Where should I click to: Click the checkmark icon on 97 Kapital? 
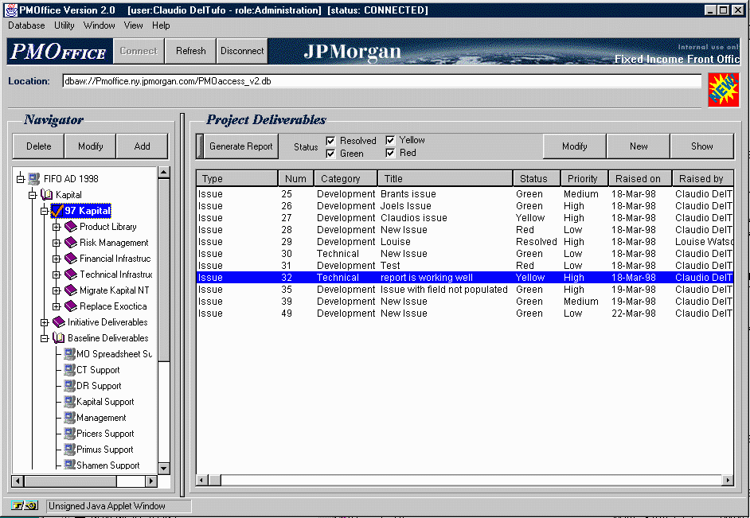point(57,210)
